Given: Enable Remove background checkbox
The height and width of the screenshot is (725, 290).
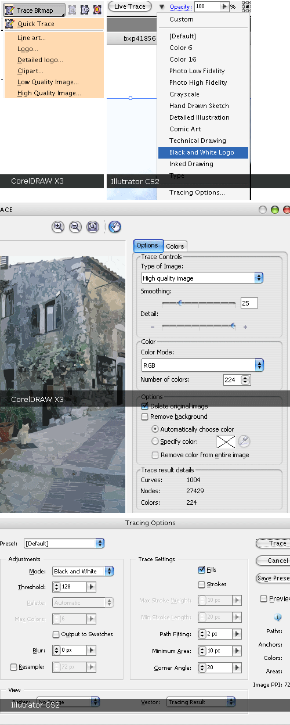Looking at the screenshot, I should click(145, 417).
